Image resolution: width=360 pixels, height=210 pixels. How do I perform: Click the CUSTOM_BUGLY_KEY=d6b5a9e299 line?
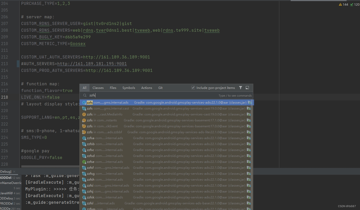(56, 37)
